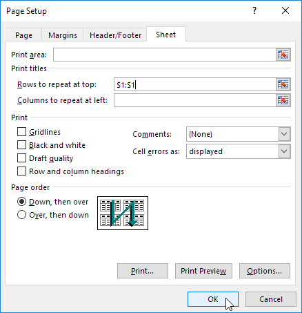Screen dimensions: 302x313
Task: Click the Print area range selector icon
Action: tap(283, 55)
